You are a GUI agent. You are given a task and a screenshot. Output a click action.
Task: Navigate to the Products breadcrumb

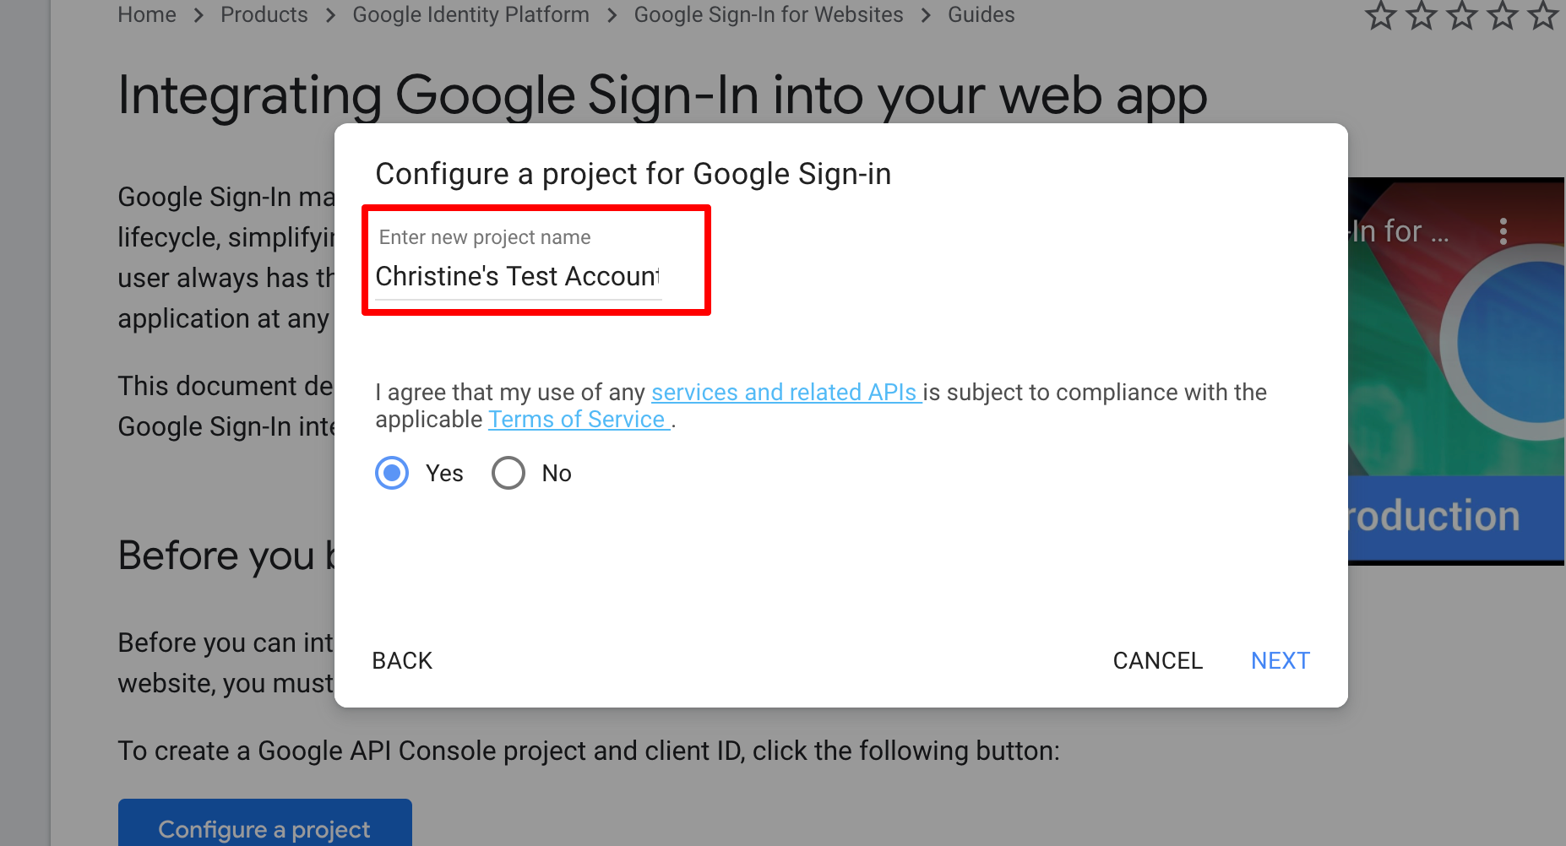coord(264,14)
